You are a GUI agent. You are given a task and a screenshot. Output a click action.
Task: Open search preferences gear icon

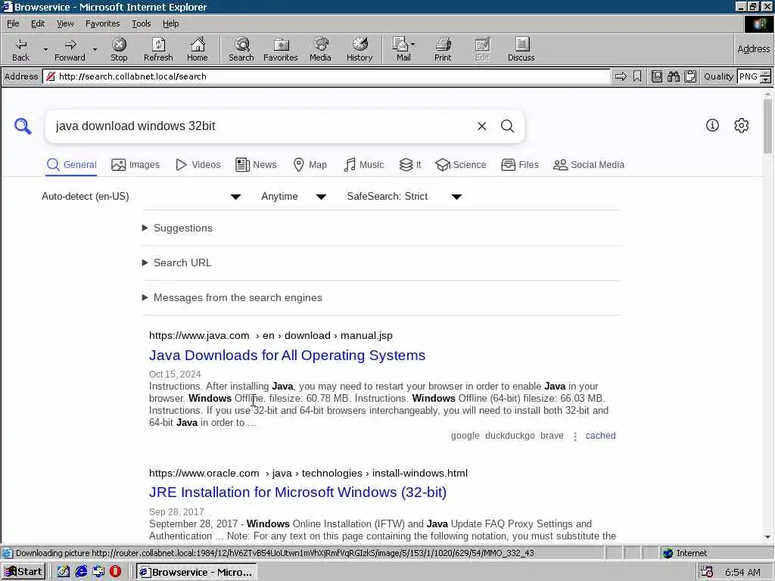click(x=742, y=126)
